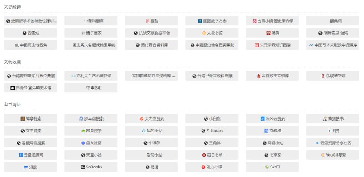
Task: Open 易搜 link
Action: pos(152,167)
